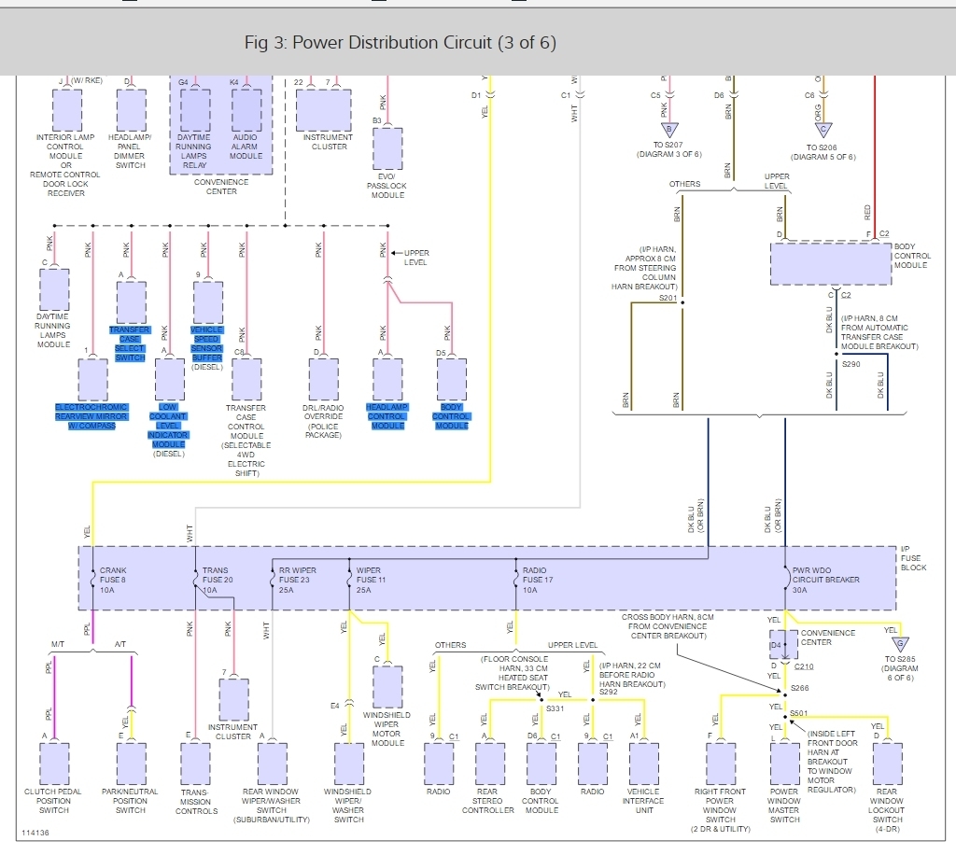Select the Instrument Cluster box with connector 7
This screenshot has height=855, width=956.
pos(233,700)
